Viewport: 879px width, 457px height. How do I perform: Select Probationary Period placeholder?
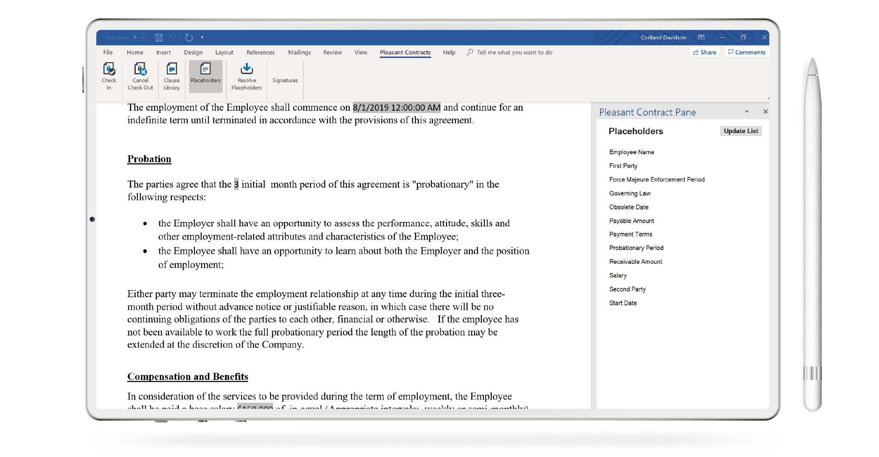[636, 248]
